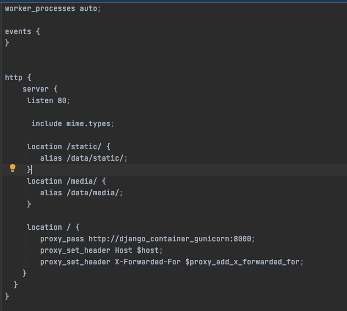347x311 pixels.
Task: Click the location /static/ line
Action: click(x=68, y=146)
